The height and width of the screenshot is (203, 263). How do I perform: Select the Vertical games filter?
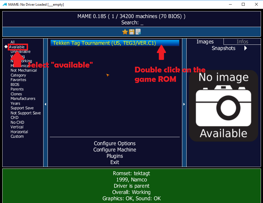(x=17, y=127)
